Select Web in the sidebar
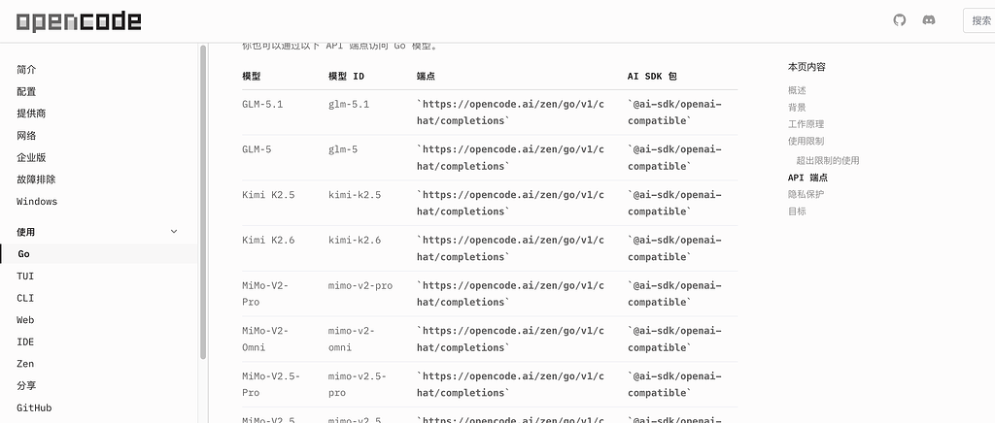Image resolution: width=995 pixels, height=423 pixels. coord(25,320)
